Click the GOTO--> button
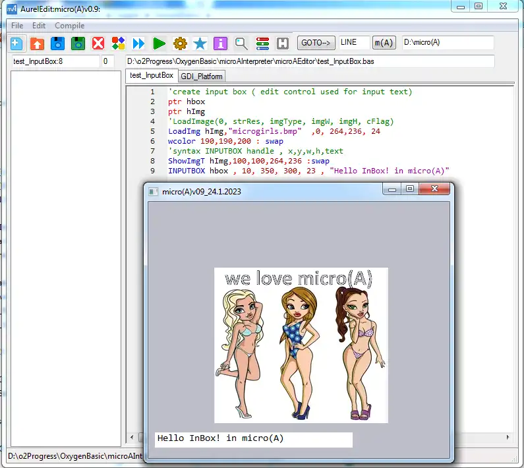 click(316, 43)
